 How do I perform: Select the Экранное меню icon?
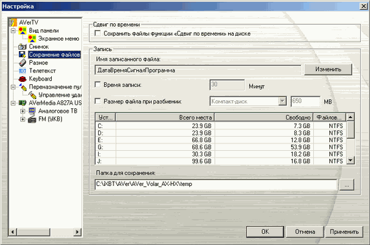click(32, 38)
